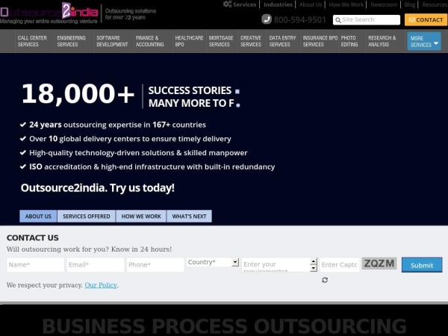This screenshot has width=448, height=336.
Task: Focus the Site Search field
Action: (x=367, y=19)
